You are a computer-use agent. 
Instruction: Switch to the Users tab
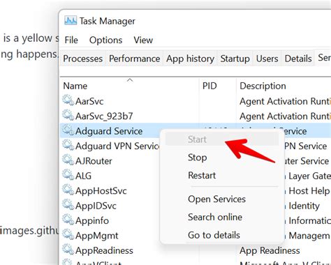pyautogui.click(x=267, y=59)
